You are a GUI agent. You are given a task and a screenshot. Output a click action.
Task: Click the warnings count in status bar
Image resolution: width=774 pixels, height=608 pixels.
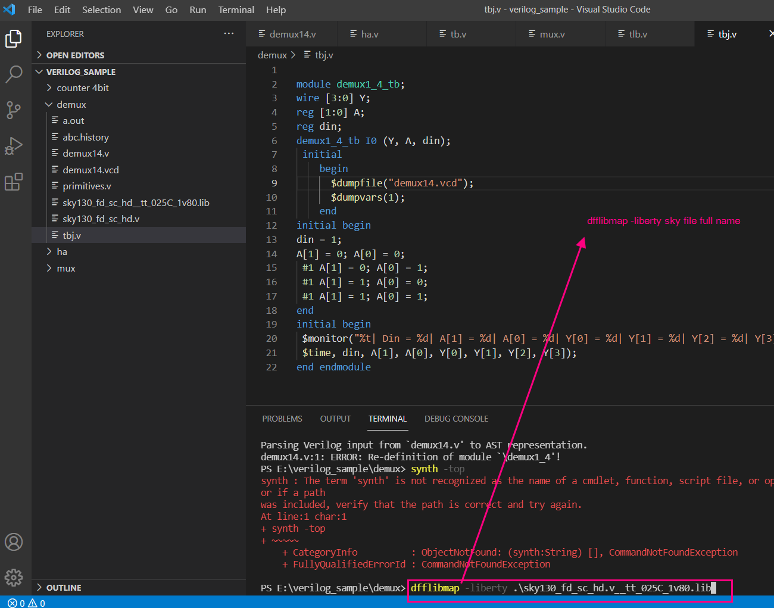pyautogui.click(x=37, y=603)
